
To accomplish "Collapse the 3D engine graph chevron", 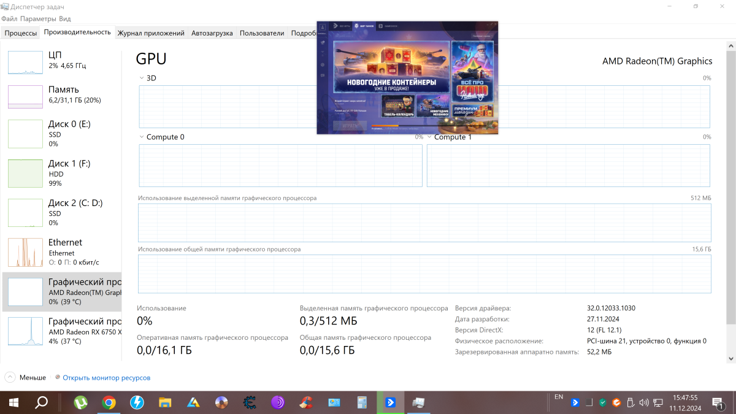I will point(142,78).
